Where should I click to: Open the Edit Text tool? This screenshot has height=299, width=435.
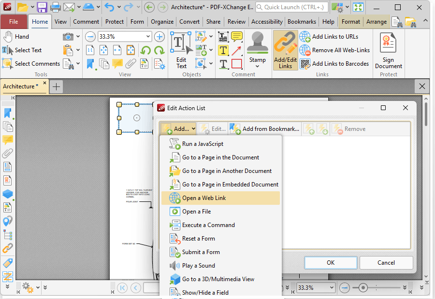[x=181, y=50]
